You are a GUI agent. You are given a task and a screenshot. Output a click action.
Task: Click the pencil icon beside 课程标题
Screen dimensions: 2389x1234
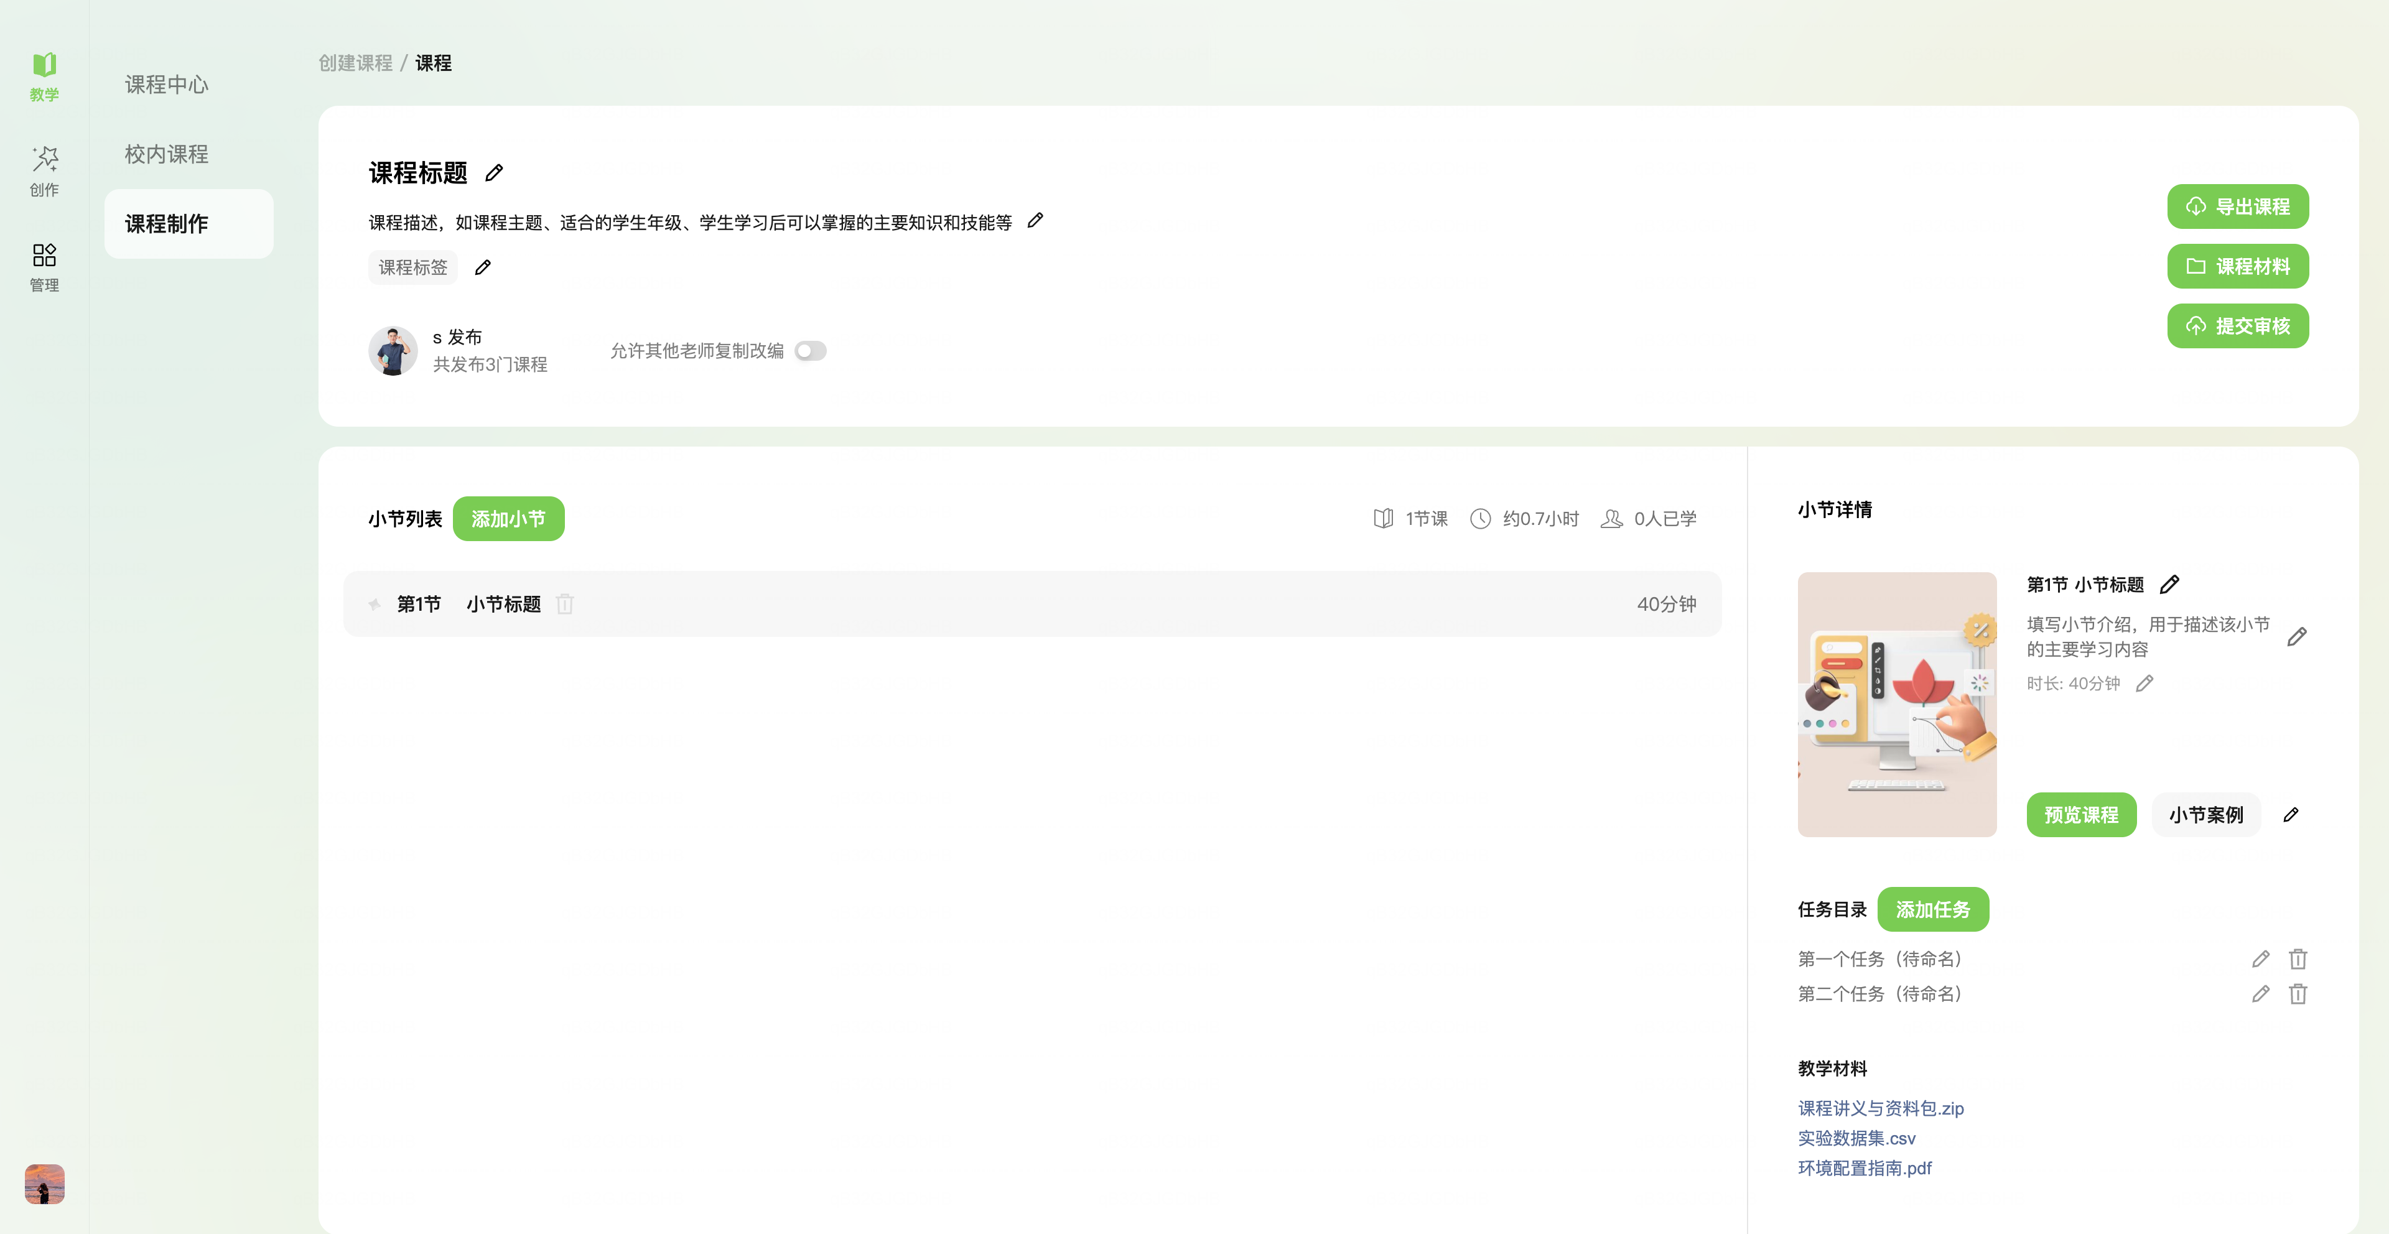tap(495, 172)
